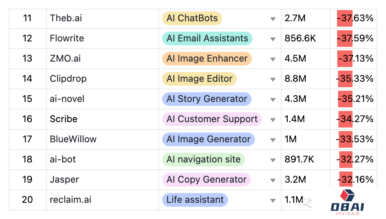This screenshot has width=386, height=219.
Task: Select the -37.63% change value
Action: (355, 18)
